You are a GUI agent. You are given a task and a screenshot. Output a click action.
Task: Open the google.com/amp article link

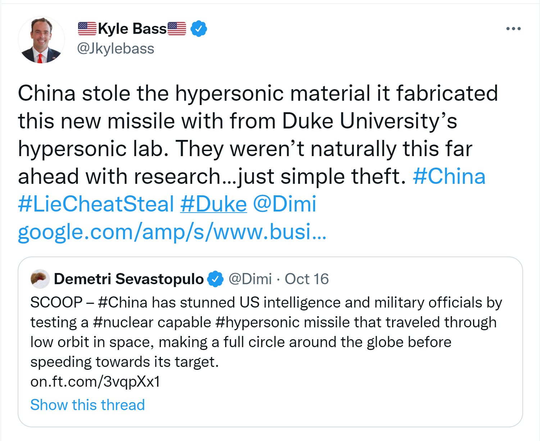[172, 232]
